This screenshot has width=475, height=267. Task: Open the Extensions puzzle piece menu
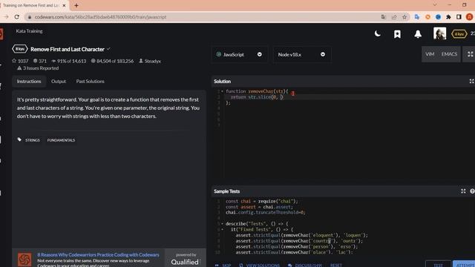tap(448, 17)
